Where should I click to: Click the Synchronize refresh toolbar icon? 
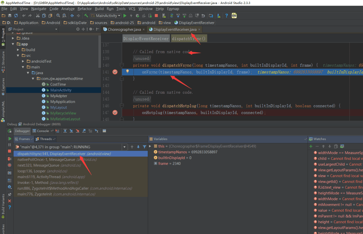16,16
